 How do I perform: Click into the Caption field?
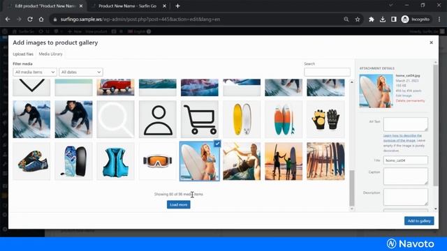click(405, 176)
